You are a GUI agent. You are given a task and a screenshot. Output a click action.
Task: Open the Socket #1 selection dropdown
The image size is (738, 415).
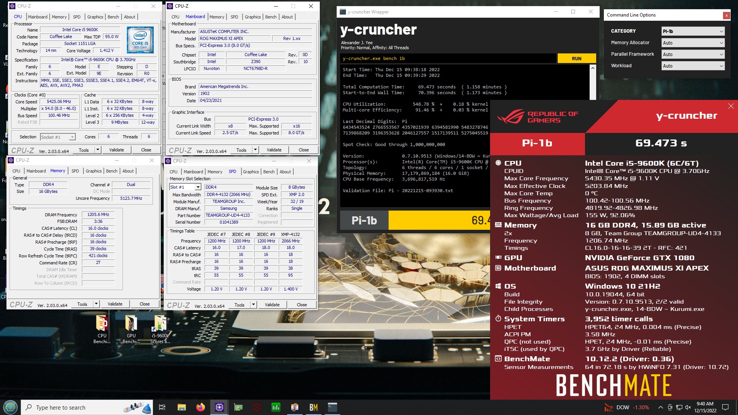58,137
